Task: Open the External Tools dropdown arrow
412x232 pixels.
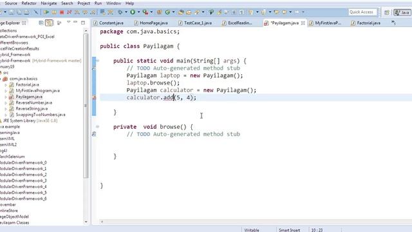Action: tap(151, 12)
